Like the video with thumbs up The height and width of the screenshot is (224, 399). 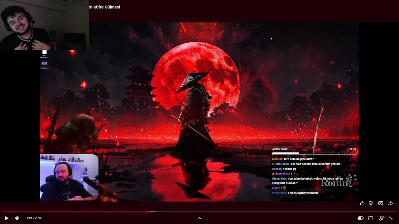coord(362,203)
